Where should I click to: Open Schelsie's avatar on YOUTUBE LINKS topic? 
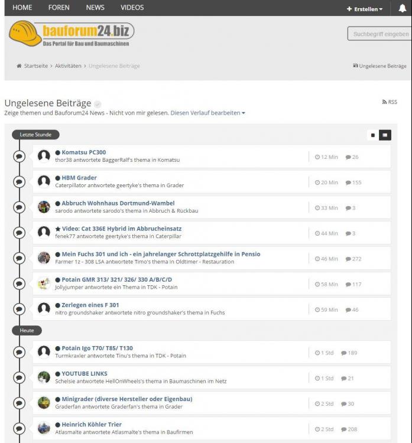pyautogui.click(x=44, y=377)
